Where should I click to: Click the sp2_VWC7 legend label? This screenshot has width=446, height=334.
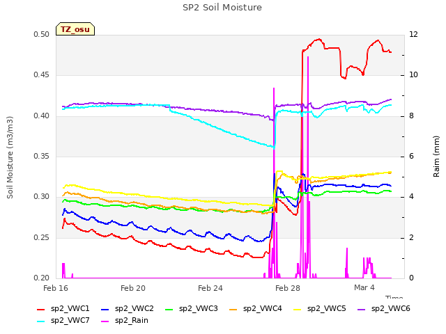pos(70,321)
